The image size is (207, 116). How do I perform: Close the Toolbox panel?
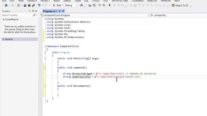[36, 11]
